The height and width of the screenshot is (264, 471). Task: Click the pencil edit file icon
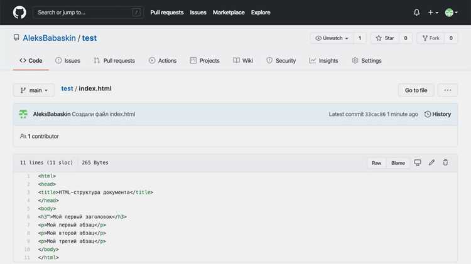(x=431, y=162)
